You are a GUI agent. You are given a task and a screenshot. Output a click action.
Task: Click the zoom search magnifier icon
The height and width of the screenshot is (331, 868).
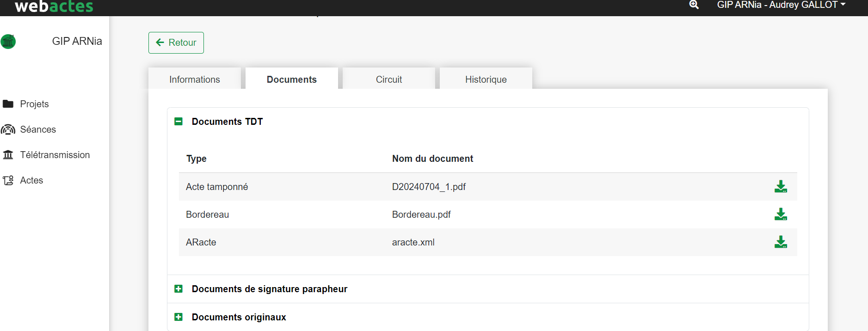pos(694,5)
